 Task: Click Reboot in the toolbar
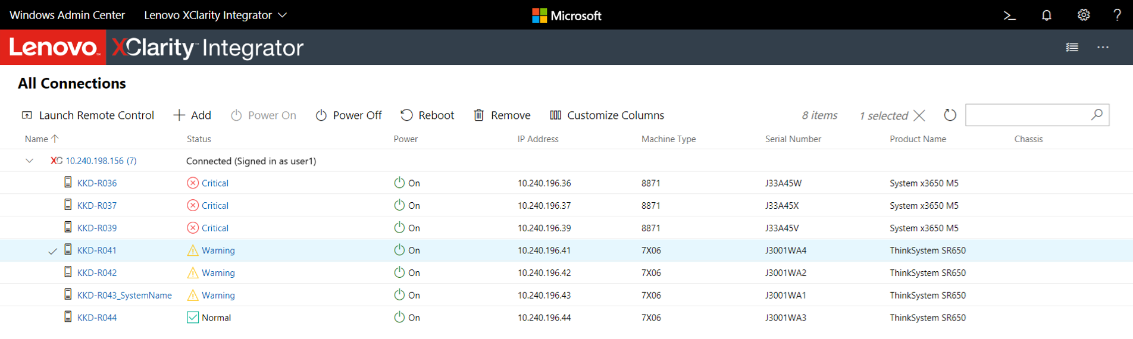427,115
